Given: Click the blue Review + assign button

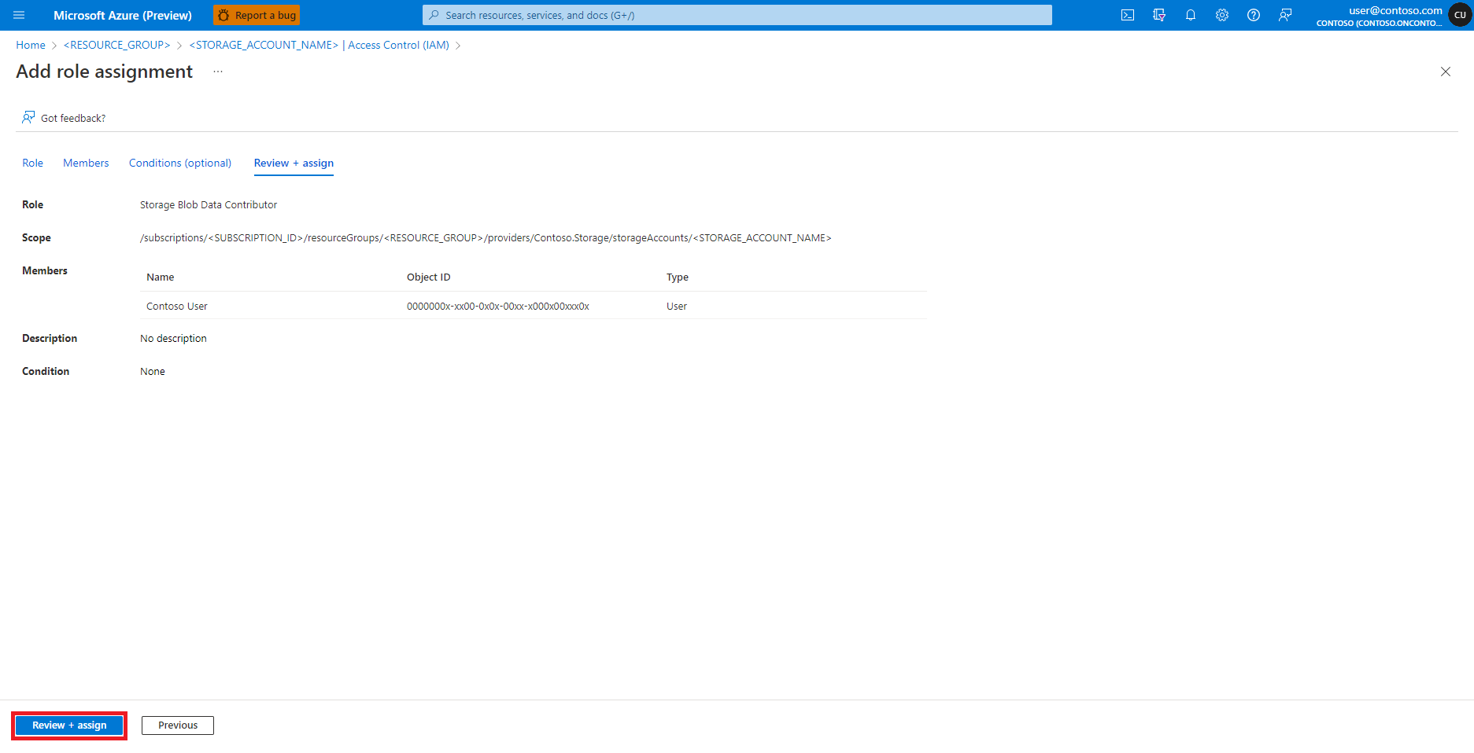Looking at the screenshot, I should pos(69,725).
